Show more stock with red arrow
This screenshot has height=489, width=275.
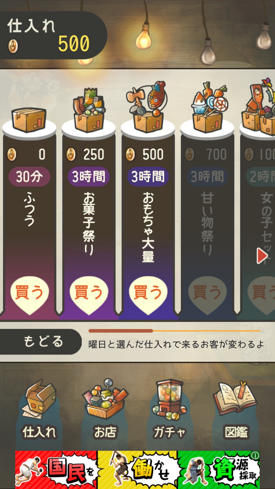coord(262,255)
